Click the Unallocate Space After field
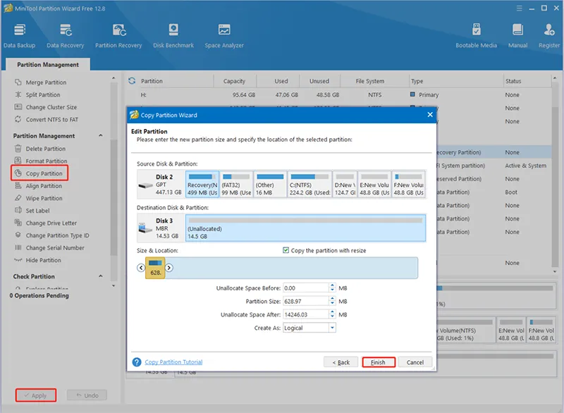This screenshot has width=564, height=413. pos(306,314)
